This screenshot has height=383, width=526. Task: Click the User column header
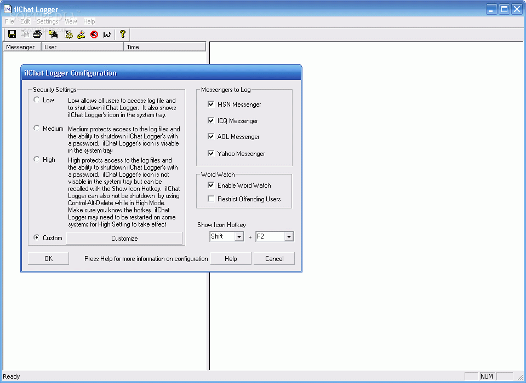coord(83,47)
